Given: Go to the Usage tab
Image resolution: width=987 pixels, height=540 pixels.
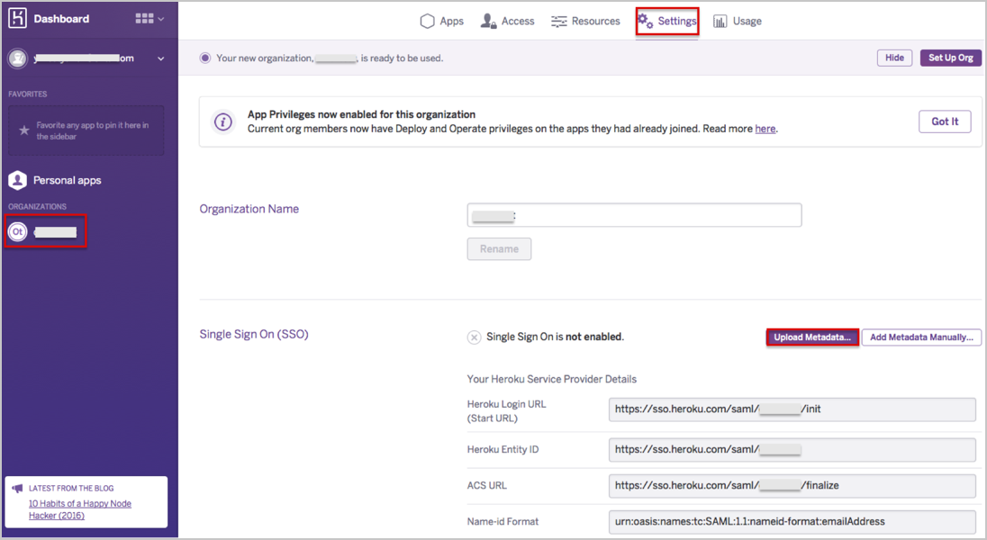Looking at the screenshot, I should pyautogui.click(x=738, y=21).
